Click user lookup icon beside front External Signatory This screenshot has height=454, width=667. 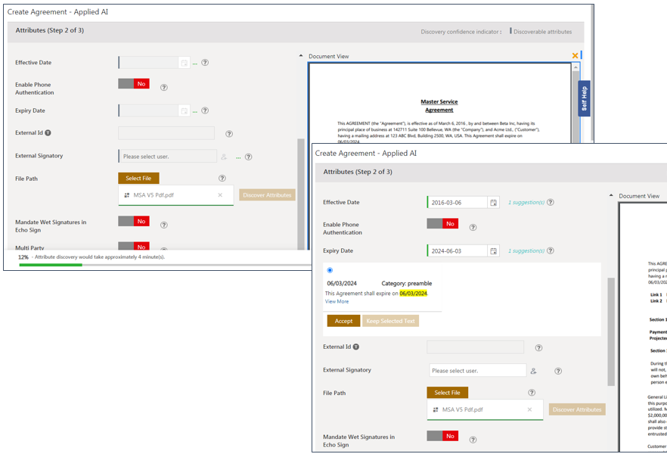pyautogui.click(x=533, y=371)
